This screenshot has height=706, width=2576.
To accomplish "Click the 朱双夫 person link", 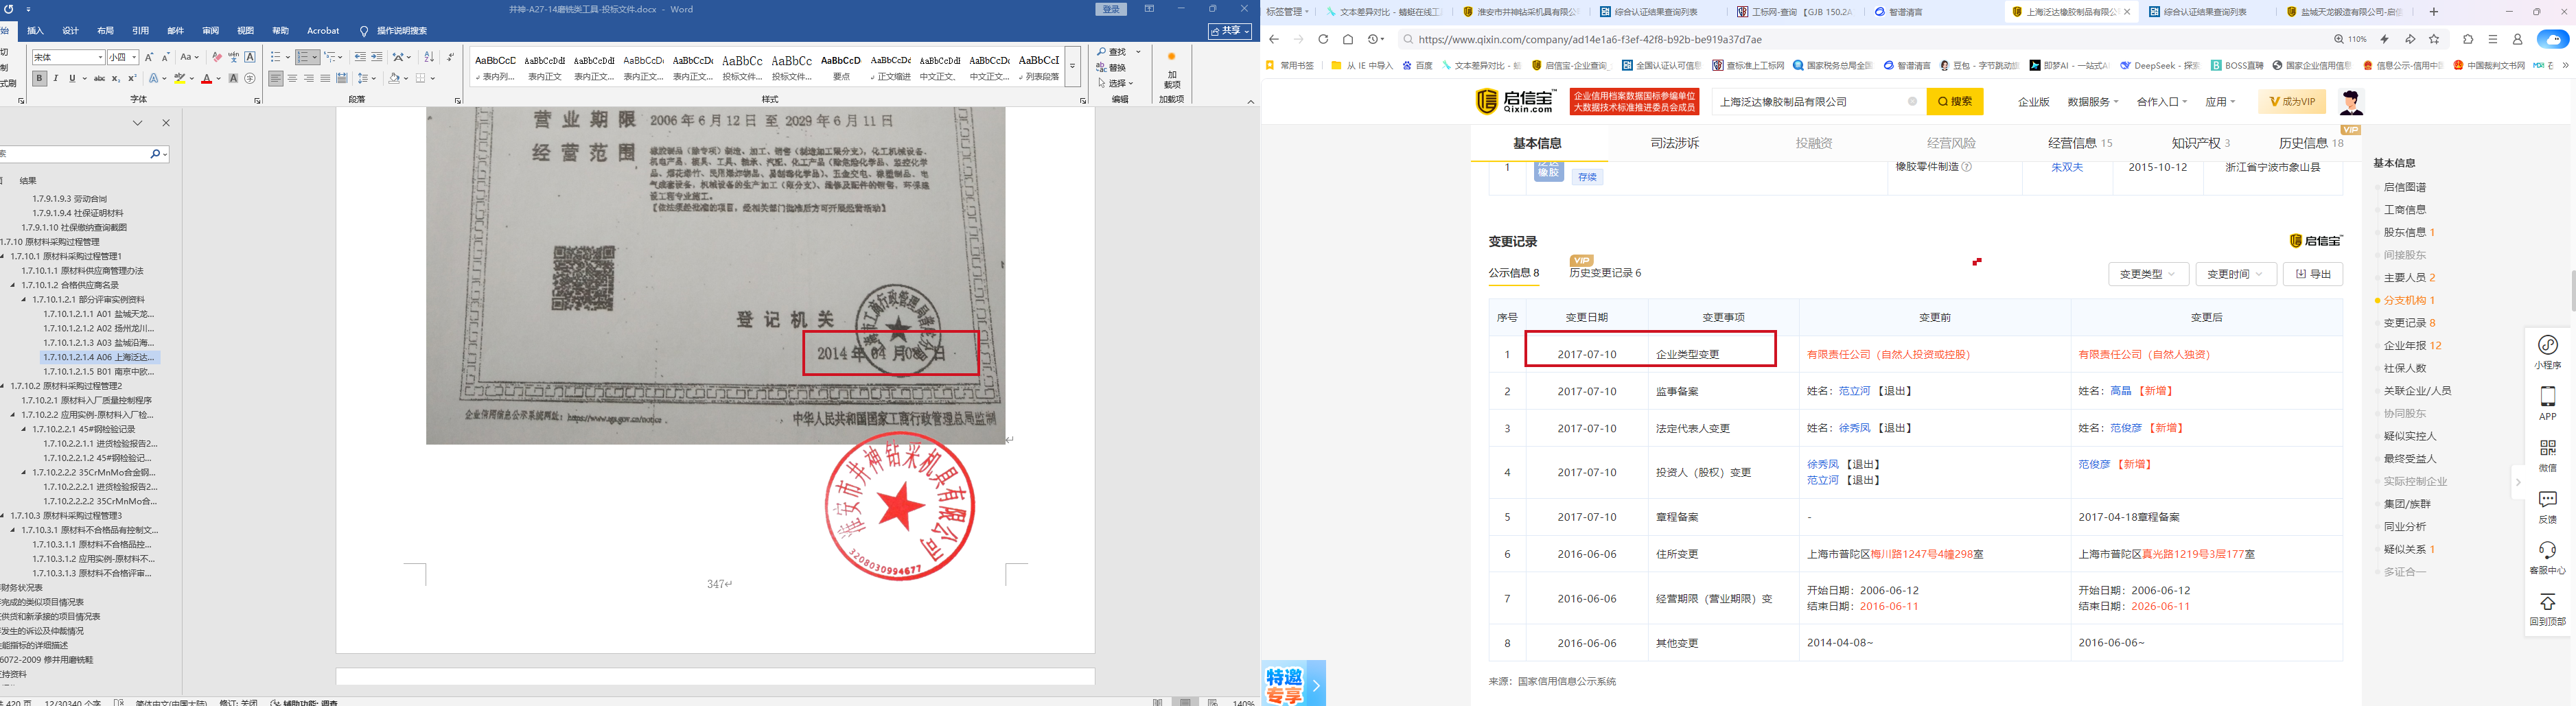I will (2067, 167).
